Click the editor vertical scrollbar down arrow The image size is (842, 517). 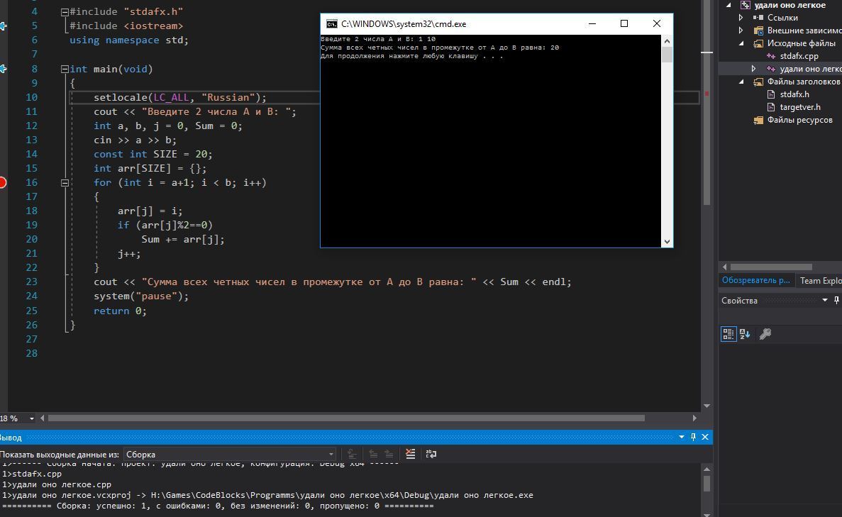tap(707, 406)
